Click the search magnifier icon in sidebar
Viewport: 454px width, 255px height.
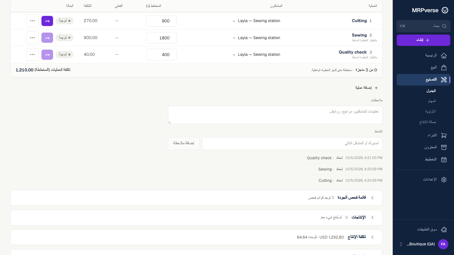point(444,26)
